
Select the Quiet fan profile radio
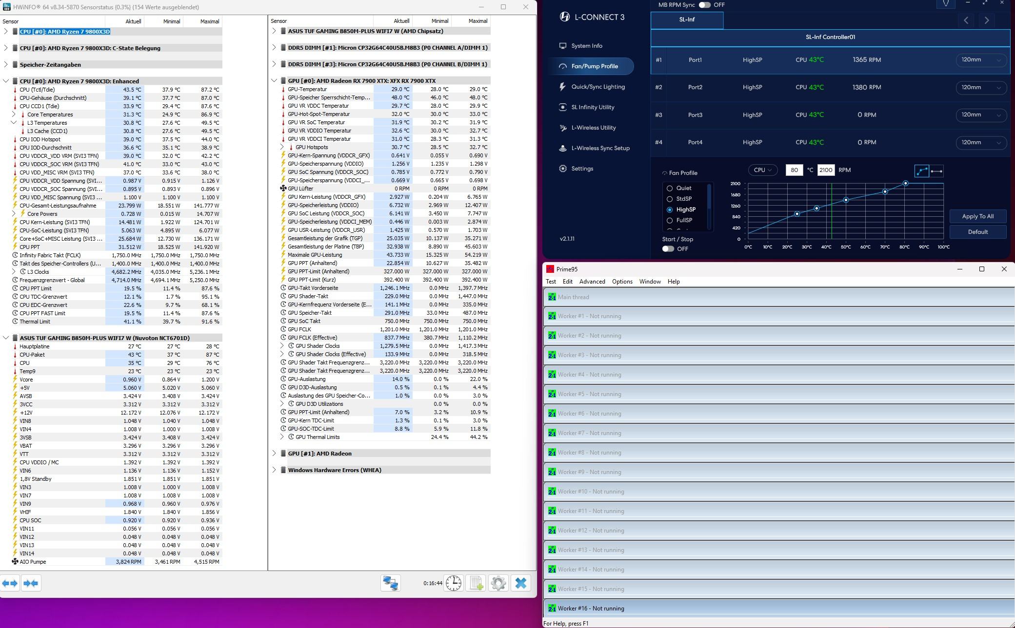tap(670, 188)
